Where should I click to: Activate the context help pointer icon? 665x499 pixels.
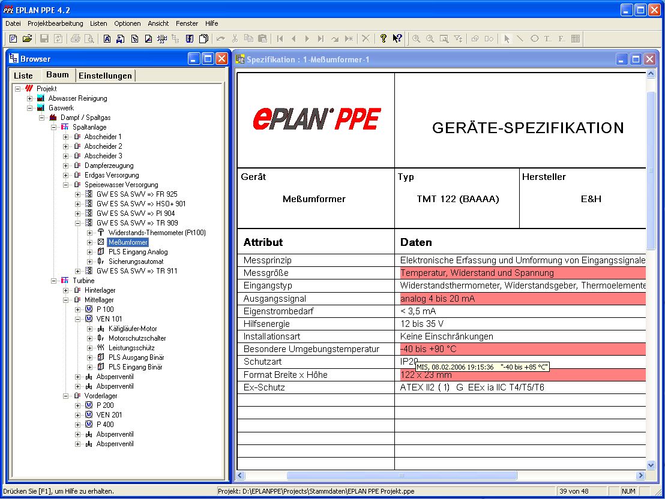coord(397,39)
